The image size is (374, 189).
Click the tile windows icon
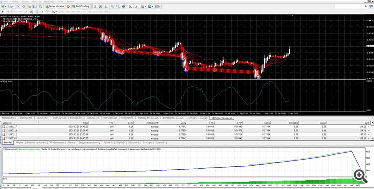point(123,6)
